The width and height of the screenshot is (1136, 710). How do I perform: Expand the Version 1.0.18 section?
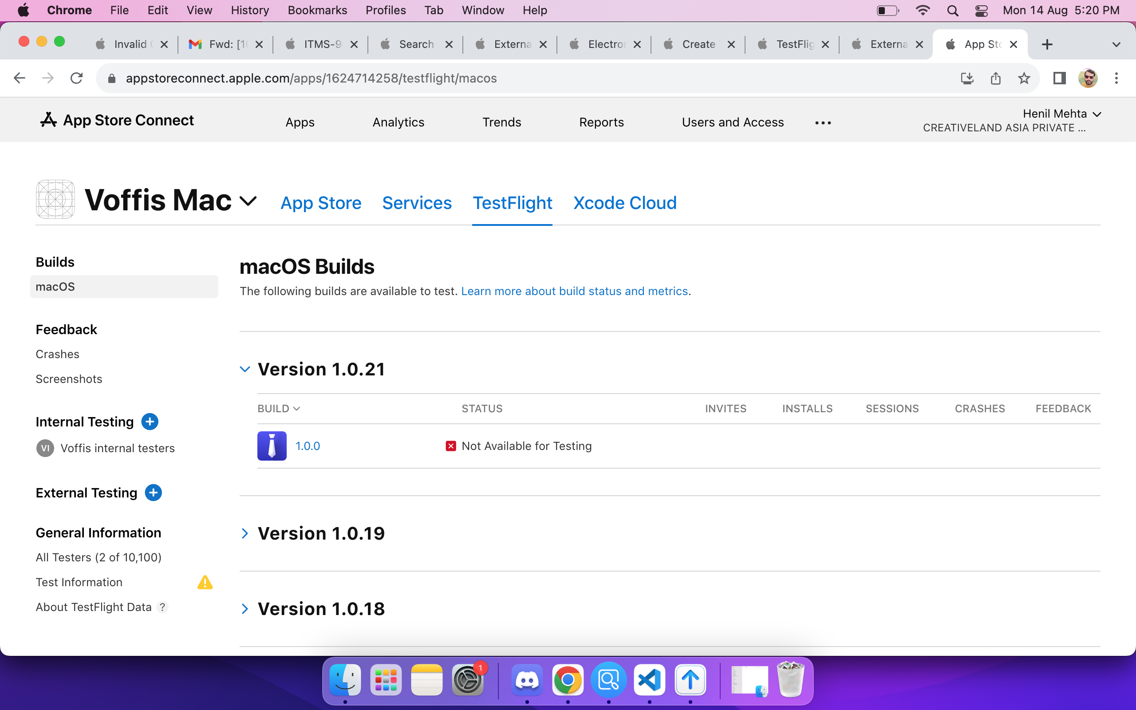[245, 608]
